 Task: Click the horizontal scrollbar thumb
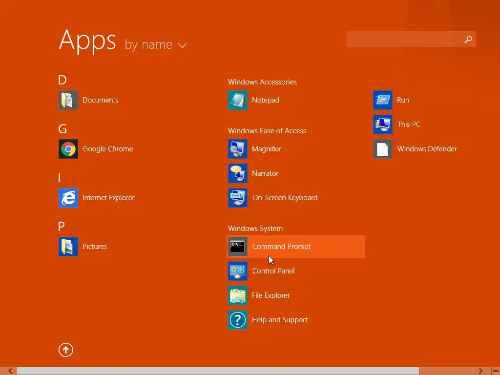(x=218, y=371)
